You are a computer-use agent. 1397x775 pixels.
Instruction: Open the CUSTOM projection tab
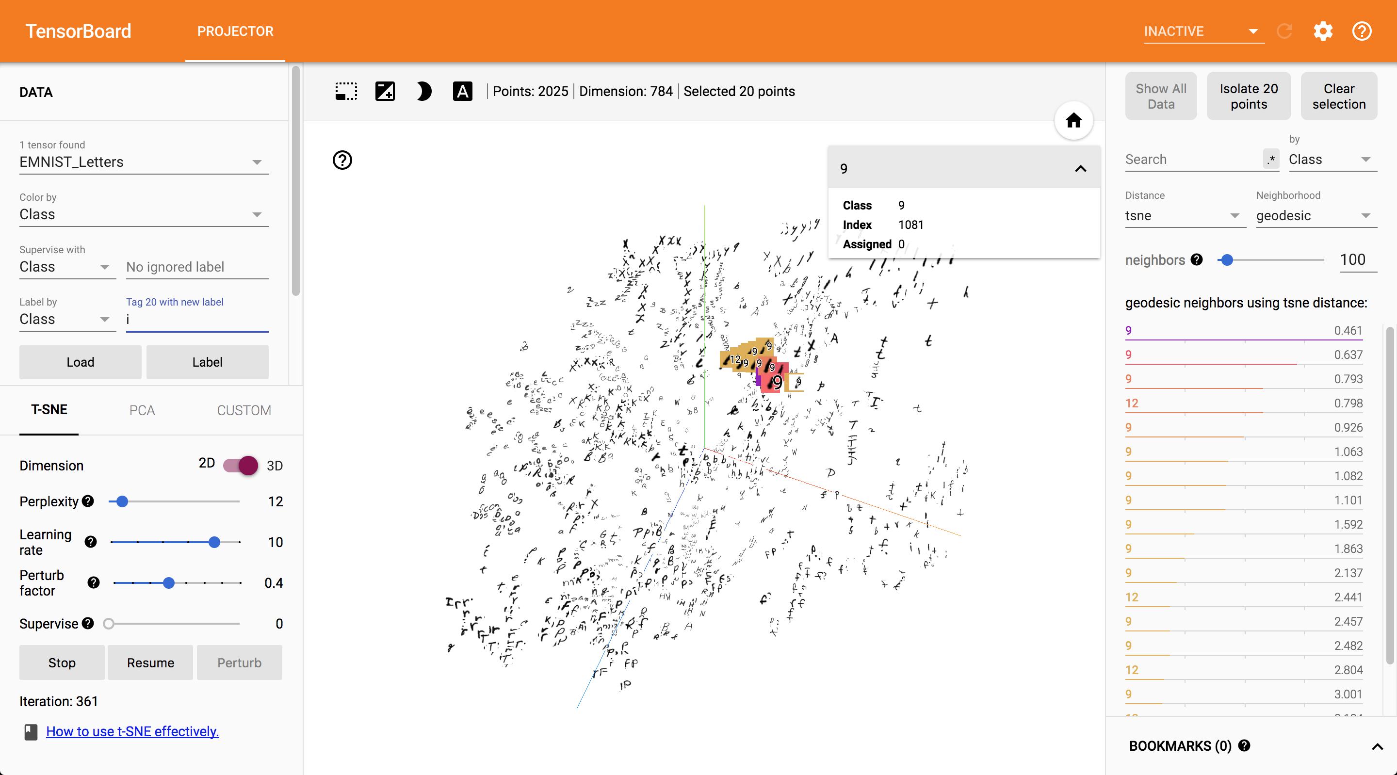pyautogui.click(x=244, y=411)
